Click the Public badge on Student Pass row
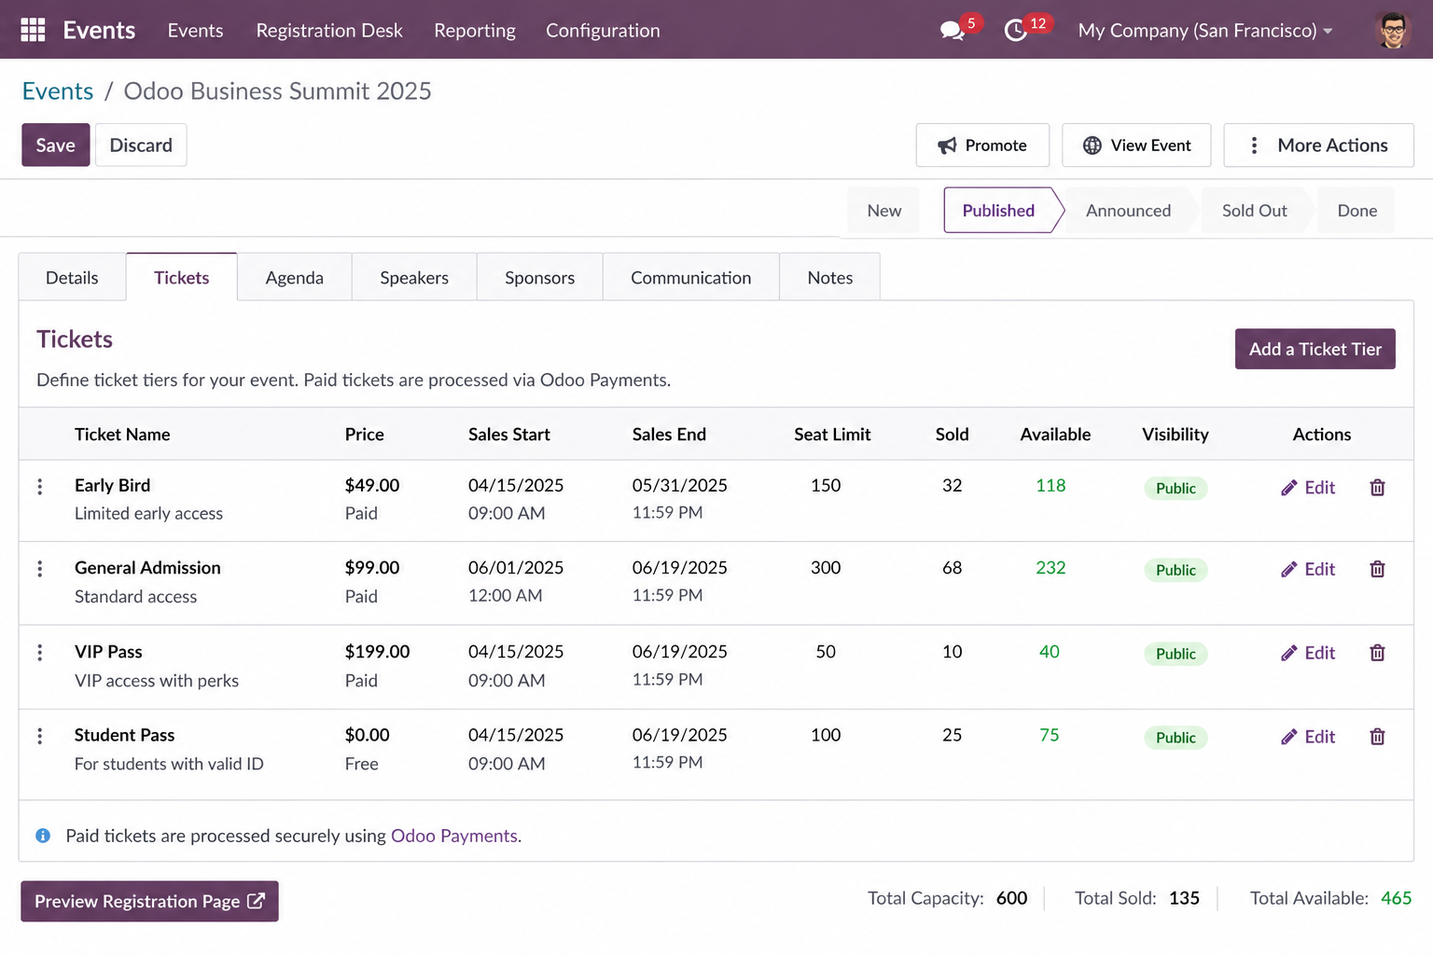Screen dimensions: 1433x955 (x=1176, y=739)
